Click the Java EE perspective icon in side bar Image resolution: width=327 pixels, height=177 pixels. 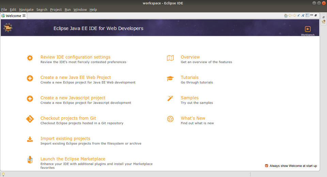pyautogui.click(x=324, y=22)
